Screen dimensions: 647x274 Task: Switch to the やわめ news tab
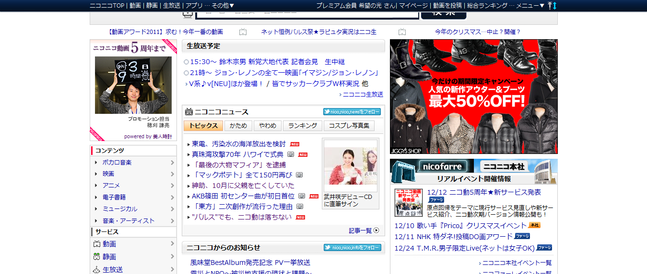268,126
